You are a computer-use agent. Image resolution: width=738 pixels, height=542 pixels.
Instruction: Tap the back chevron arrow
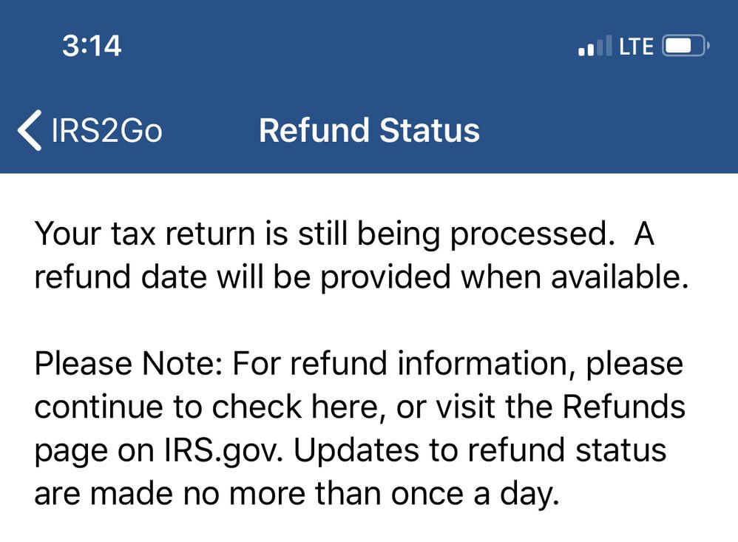[x=30, y=131]
